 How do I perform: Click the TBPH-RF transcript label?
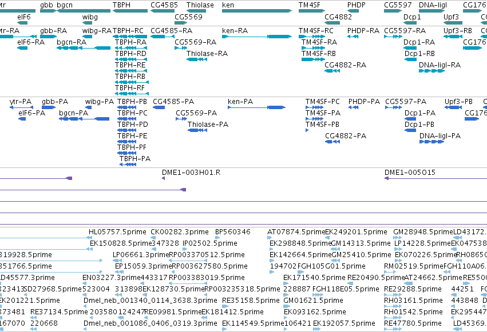pyautogui.click(x=130, y=88)
